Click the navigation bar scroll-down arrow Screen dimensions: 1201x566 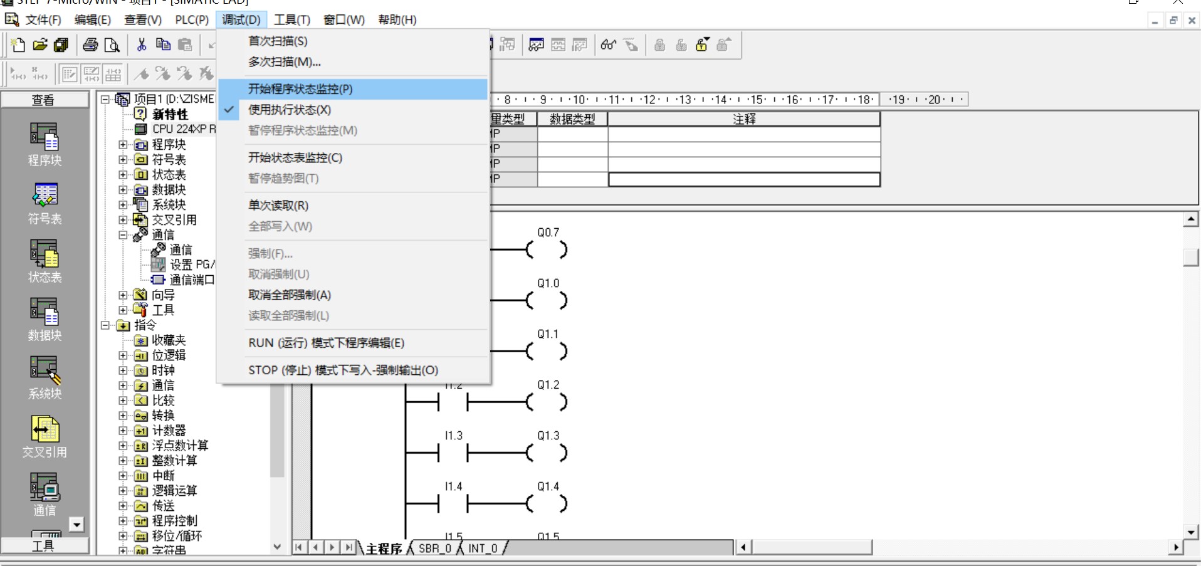point(76,525)
